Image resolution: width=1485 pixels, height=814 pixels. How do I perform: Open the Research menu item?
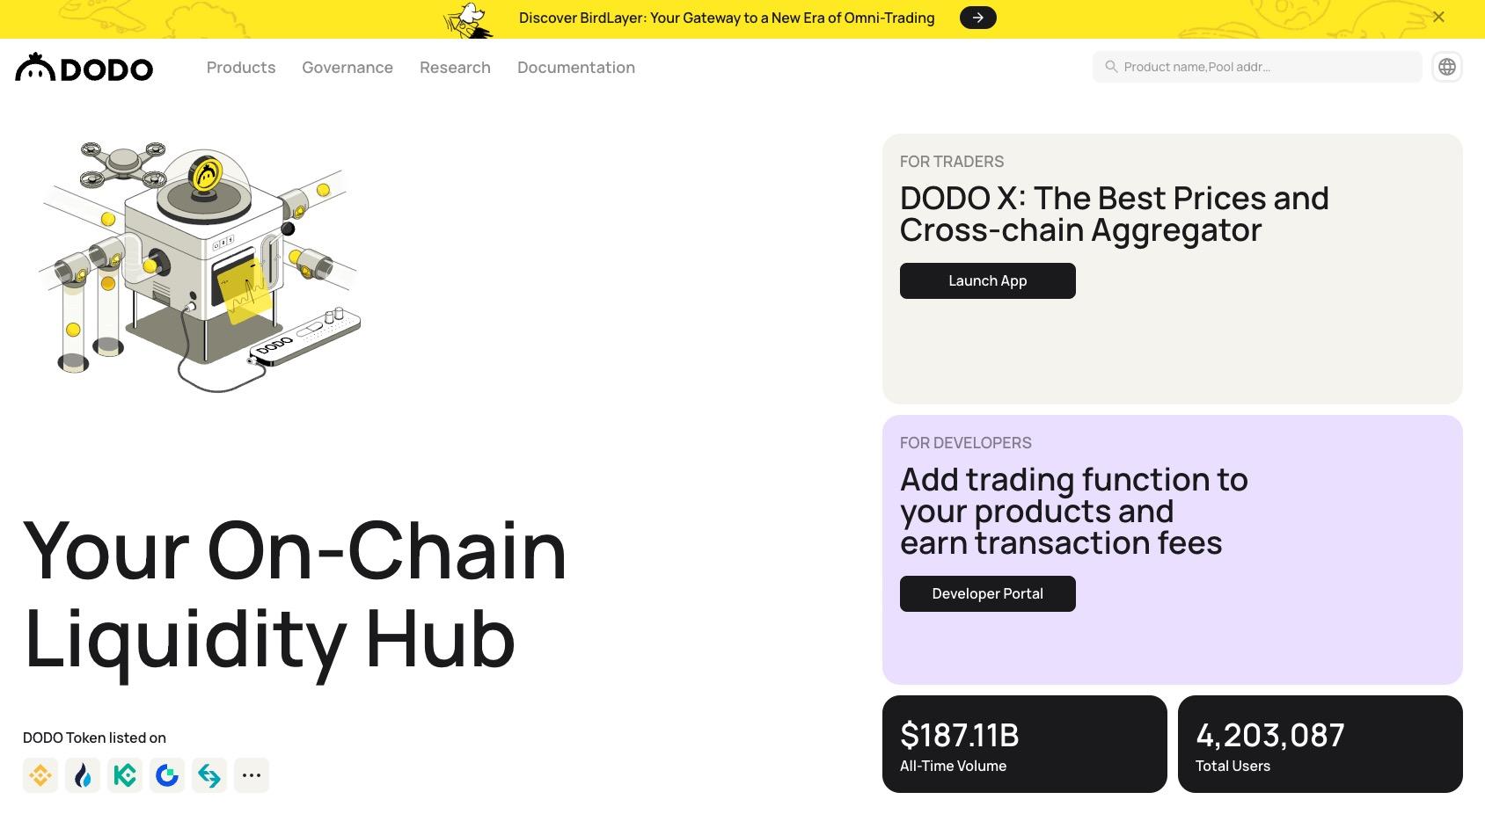[x=455, y=68]
